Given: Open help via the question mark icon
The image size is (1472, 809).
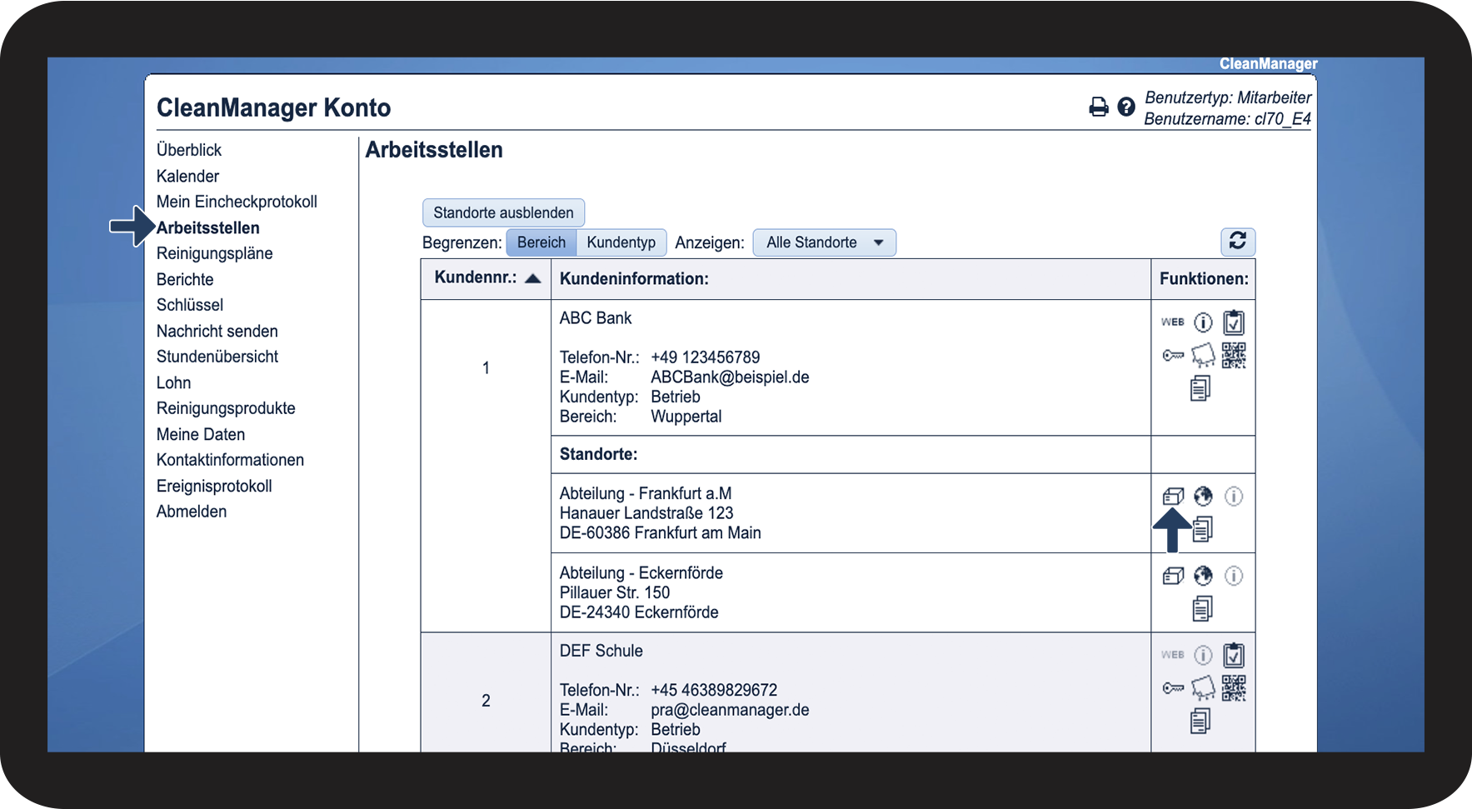Looking at the screenshot, I should tap(1126, 107).
